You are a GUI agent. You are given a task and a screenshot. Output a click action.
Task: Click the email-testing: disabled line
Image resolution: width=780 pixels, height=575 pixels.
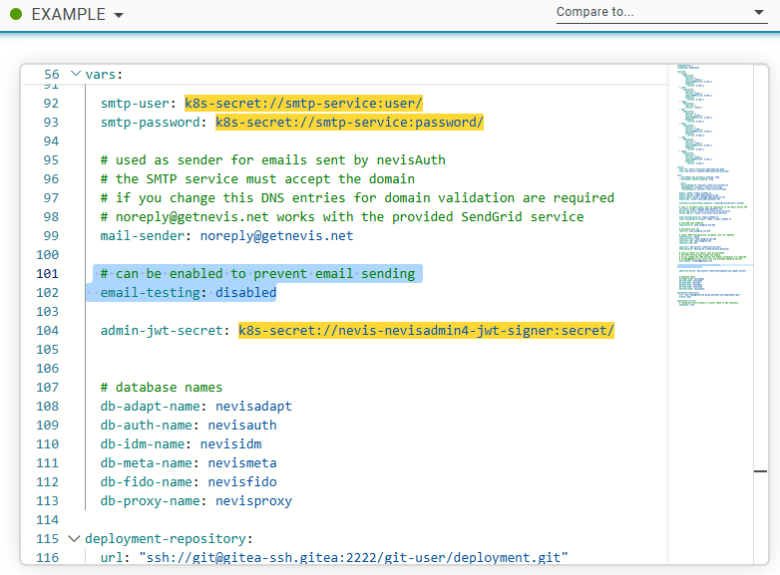coord(189,293)
